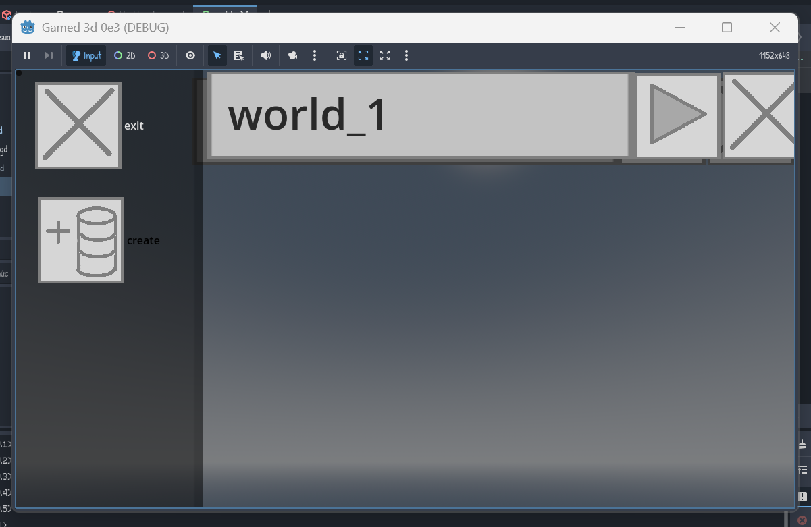Click the create database icon

click(x=81, y=240)
